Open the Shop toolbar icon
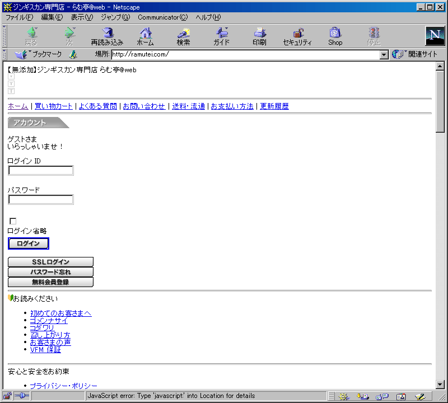Image resolution: width=448 pixels, height=403 pixels. pos(335,36)
